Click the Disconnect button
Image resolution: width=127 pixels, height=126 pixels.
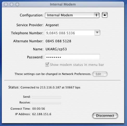coord(105,116)
